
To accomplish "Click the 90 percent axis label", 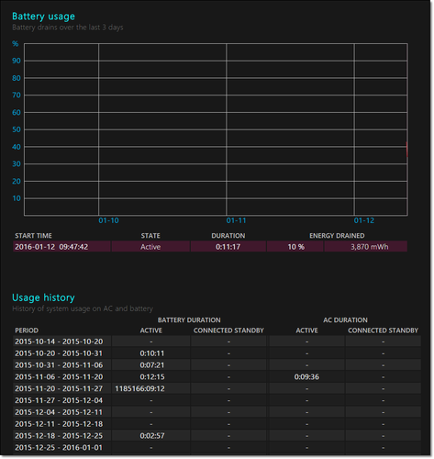I will tap(17, 61).
